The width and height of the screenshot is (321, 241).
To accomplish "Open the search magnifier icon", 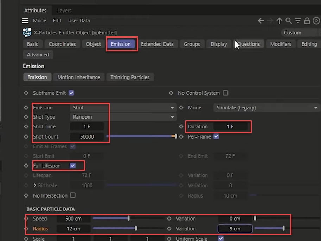I will [x=289, y=21].
